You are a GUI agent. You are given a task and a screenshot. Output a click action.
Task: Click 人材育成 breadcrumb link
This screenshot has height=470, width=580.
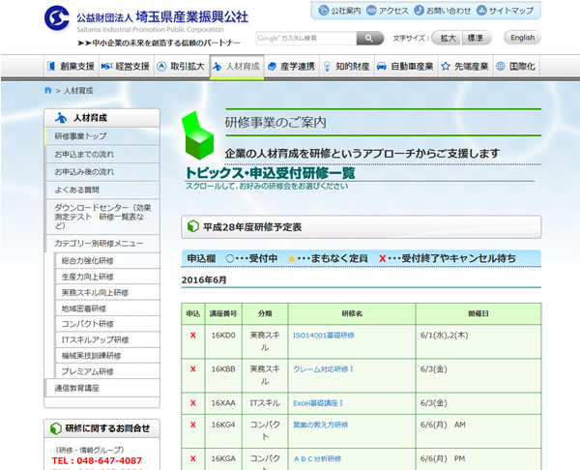[x=78, y=91]
